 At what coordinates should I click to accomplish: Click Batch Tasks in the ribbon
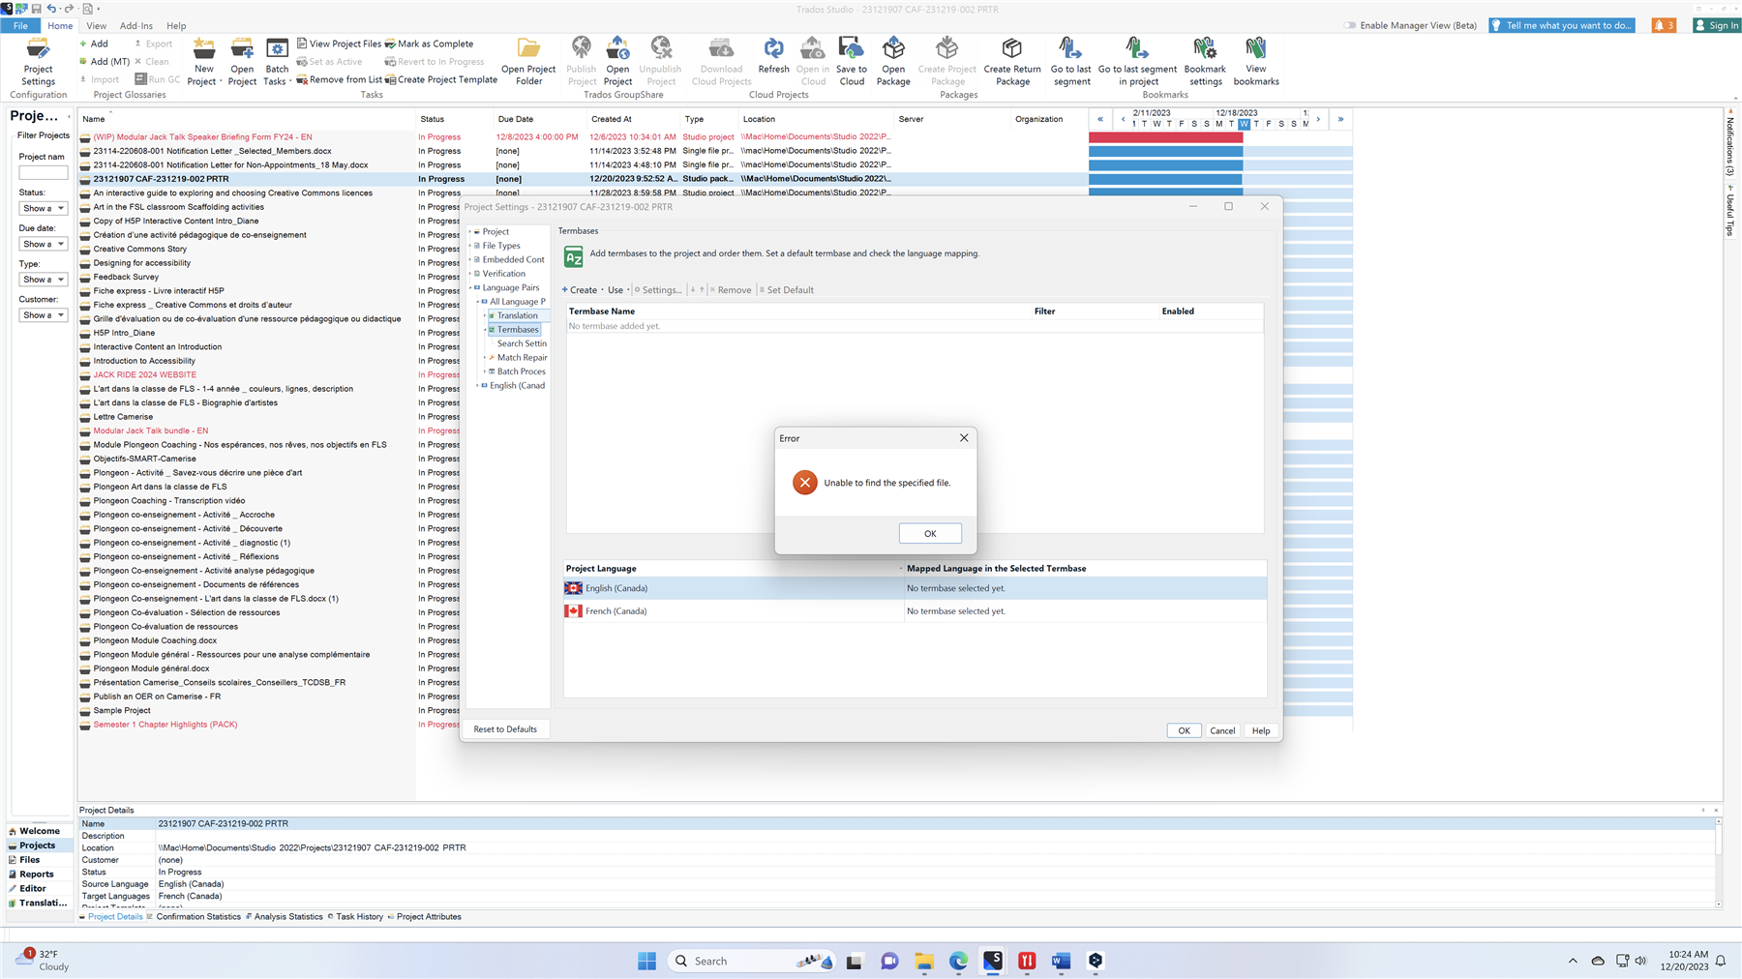277,62
